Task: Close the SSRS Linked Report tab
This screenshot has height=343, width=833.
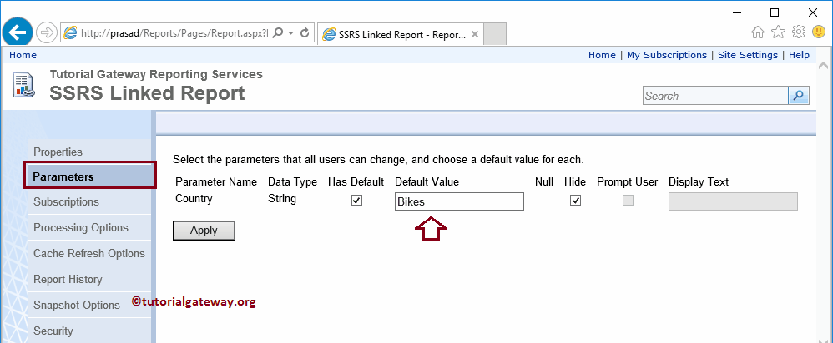Action: pyautogui.click(x=475, y=34)
